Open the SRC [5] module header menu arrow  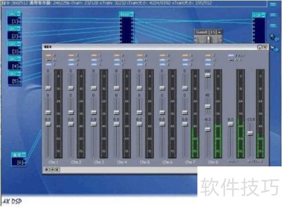point(19,74)
